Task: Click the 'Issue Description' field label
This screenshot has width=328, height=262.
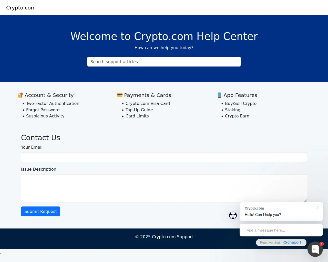Action: coord(38,169)
